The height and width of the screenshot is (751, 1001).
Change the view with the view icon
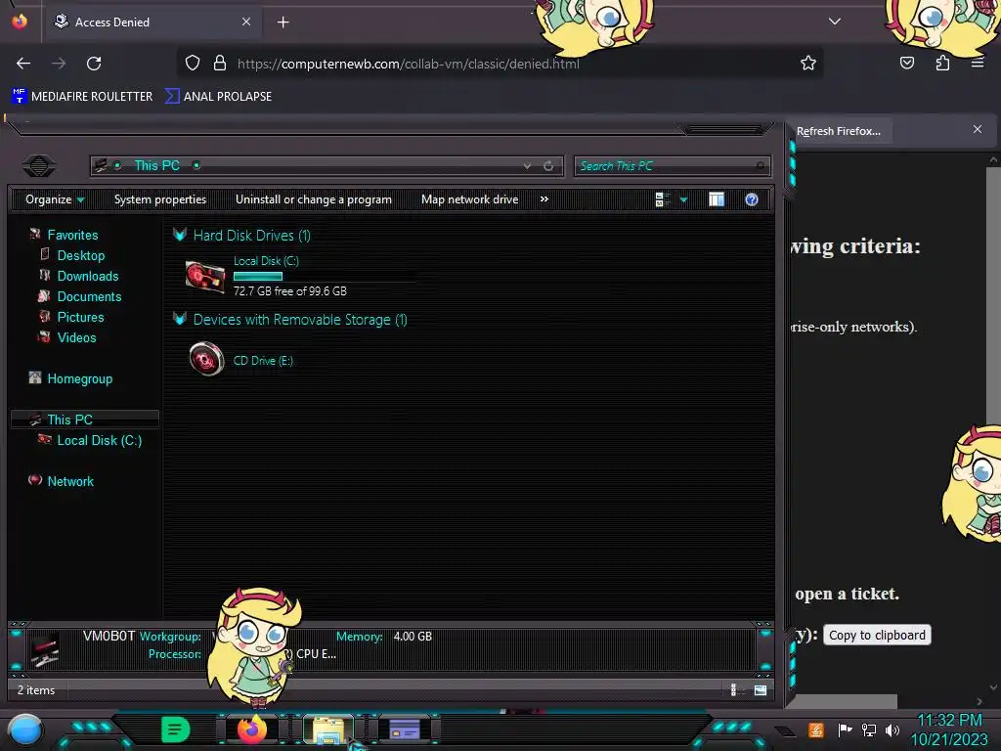(662, 199)
